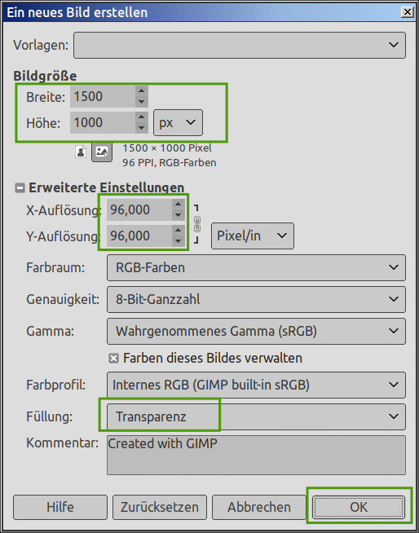Click the Abbrechen button
This screenshot has width=419, height=533.
259,507
